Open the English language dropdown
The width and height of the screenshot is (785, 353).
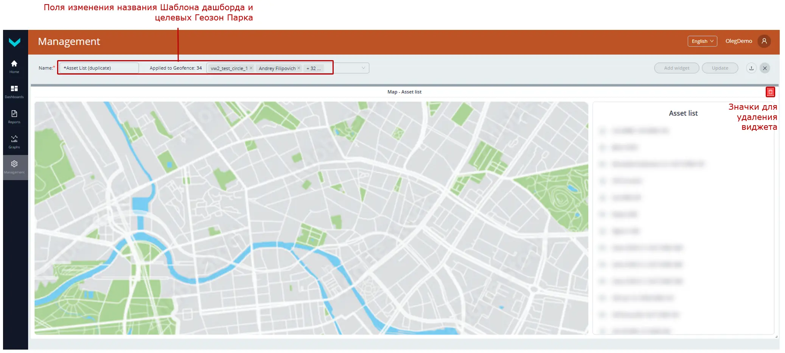click(702, 41)
